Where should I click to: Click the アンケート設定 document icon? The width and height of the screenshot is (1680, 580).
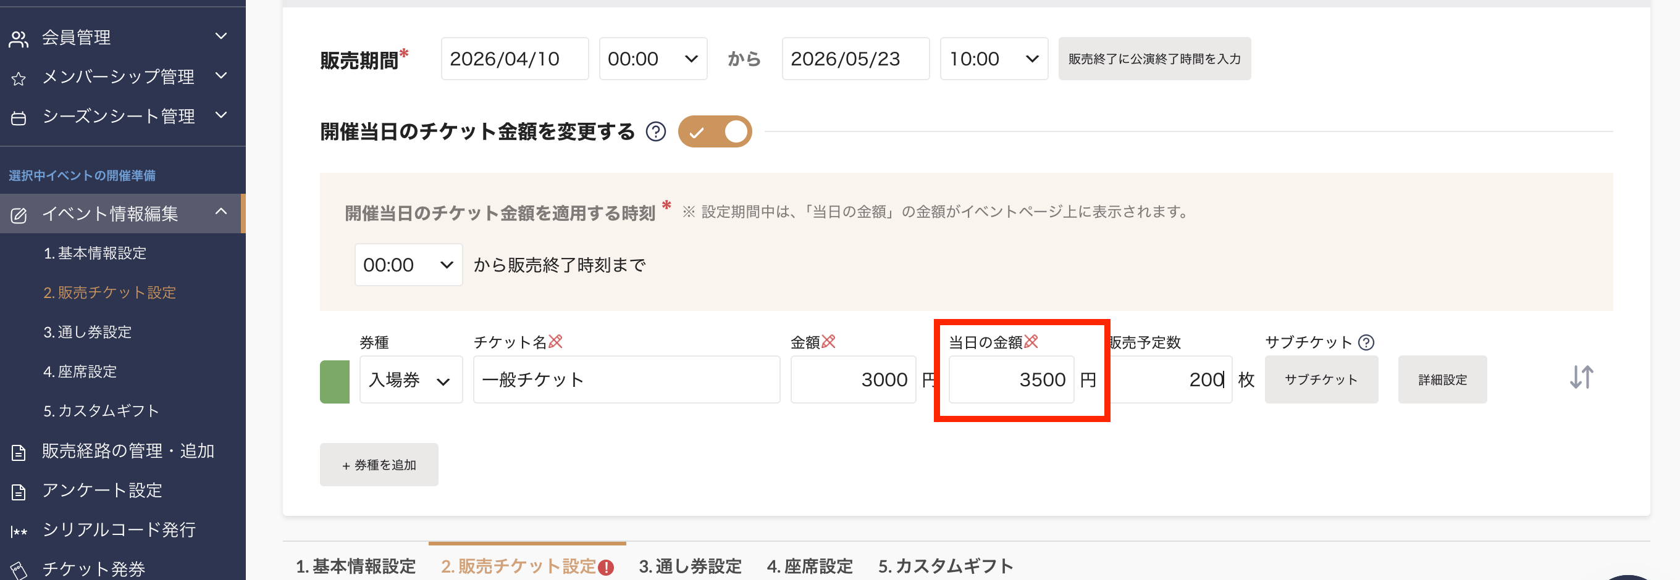tap(19, 492)
